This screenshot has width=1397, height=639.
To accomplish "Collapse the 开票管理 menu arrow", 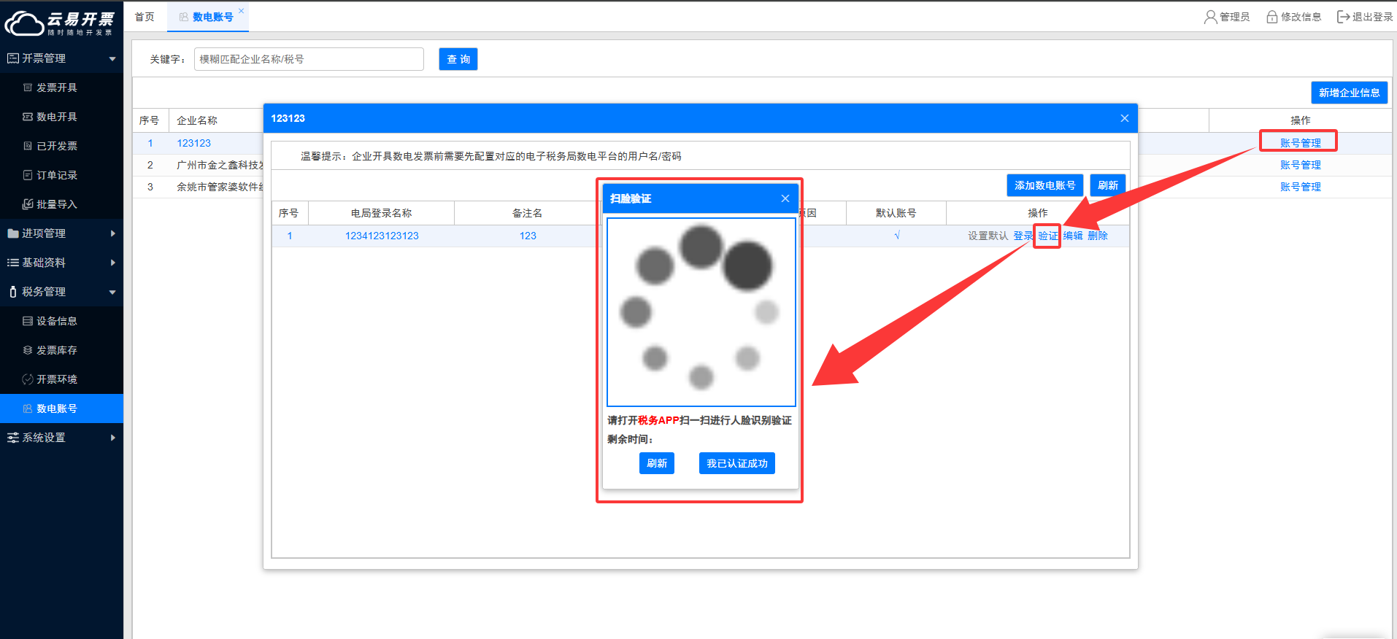I will [112, 58].
